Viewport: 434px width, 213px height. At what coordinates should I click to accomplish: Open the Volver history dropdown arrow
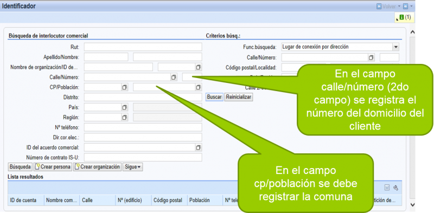coord(399,7)
